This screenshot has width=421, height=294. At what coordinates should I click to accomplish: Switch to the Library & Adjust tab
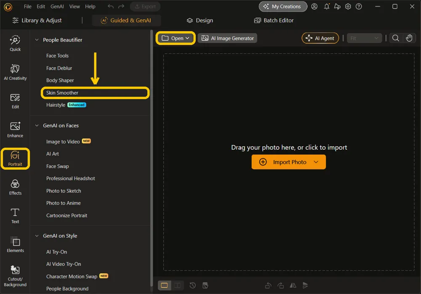37,20
